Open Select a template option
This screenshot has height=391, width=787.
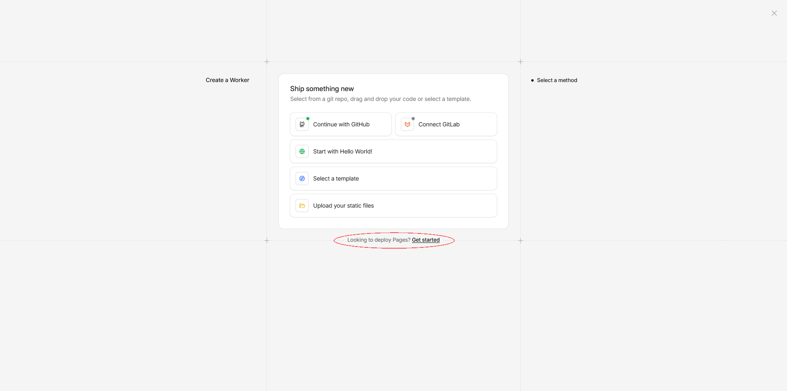(393, 178)
